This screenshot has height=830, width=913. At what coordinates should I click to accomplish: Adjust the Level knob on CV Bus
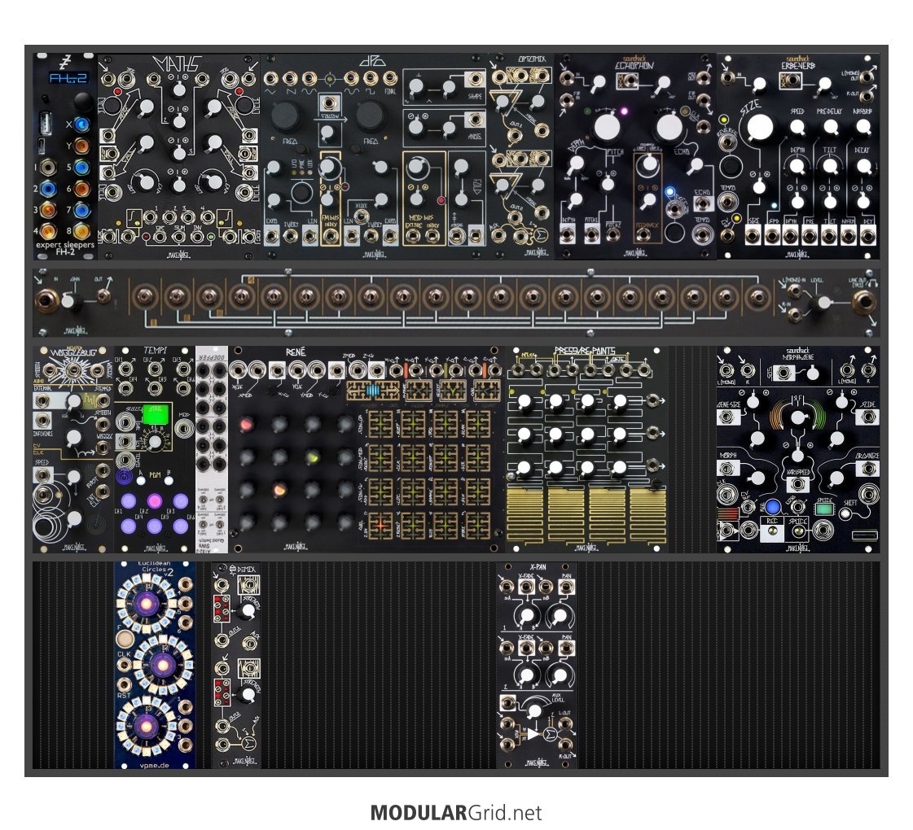click(x=823, y=303)
